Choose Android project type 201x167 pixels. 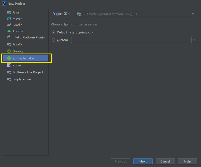pyautogui.click(x=26, y=31)
